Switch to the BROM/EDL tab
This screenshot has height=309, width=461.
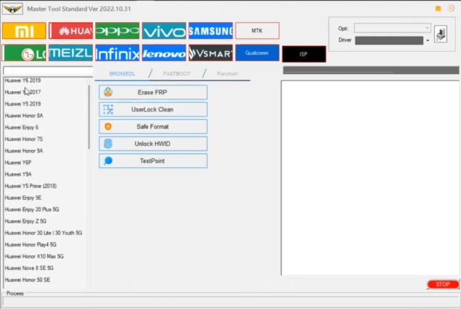coord(122,74)
